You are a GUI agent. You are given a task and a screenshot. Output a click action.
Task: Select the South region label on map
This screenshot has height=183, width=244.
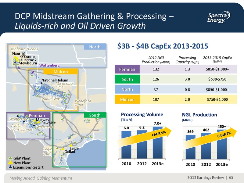(x=95, y=115)
